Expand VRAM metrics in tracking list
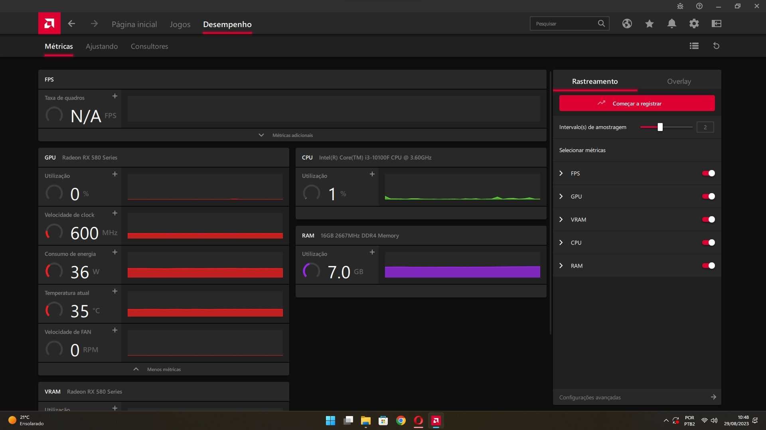Viewport: 766px width, 430px height. [x=561, y=219]
